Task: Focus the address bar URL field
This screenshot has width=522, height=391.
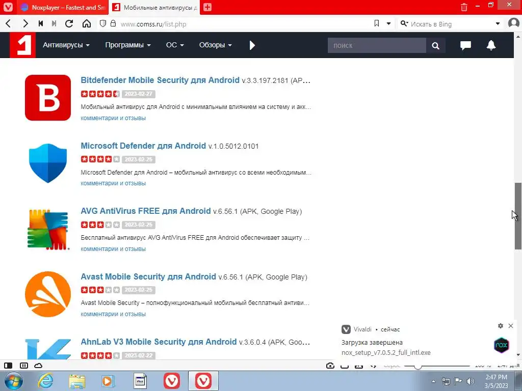Action: pyautogui.click(x=245, y=24)
